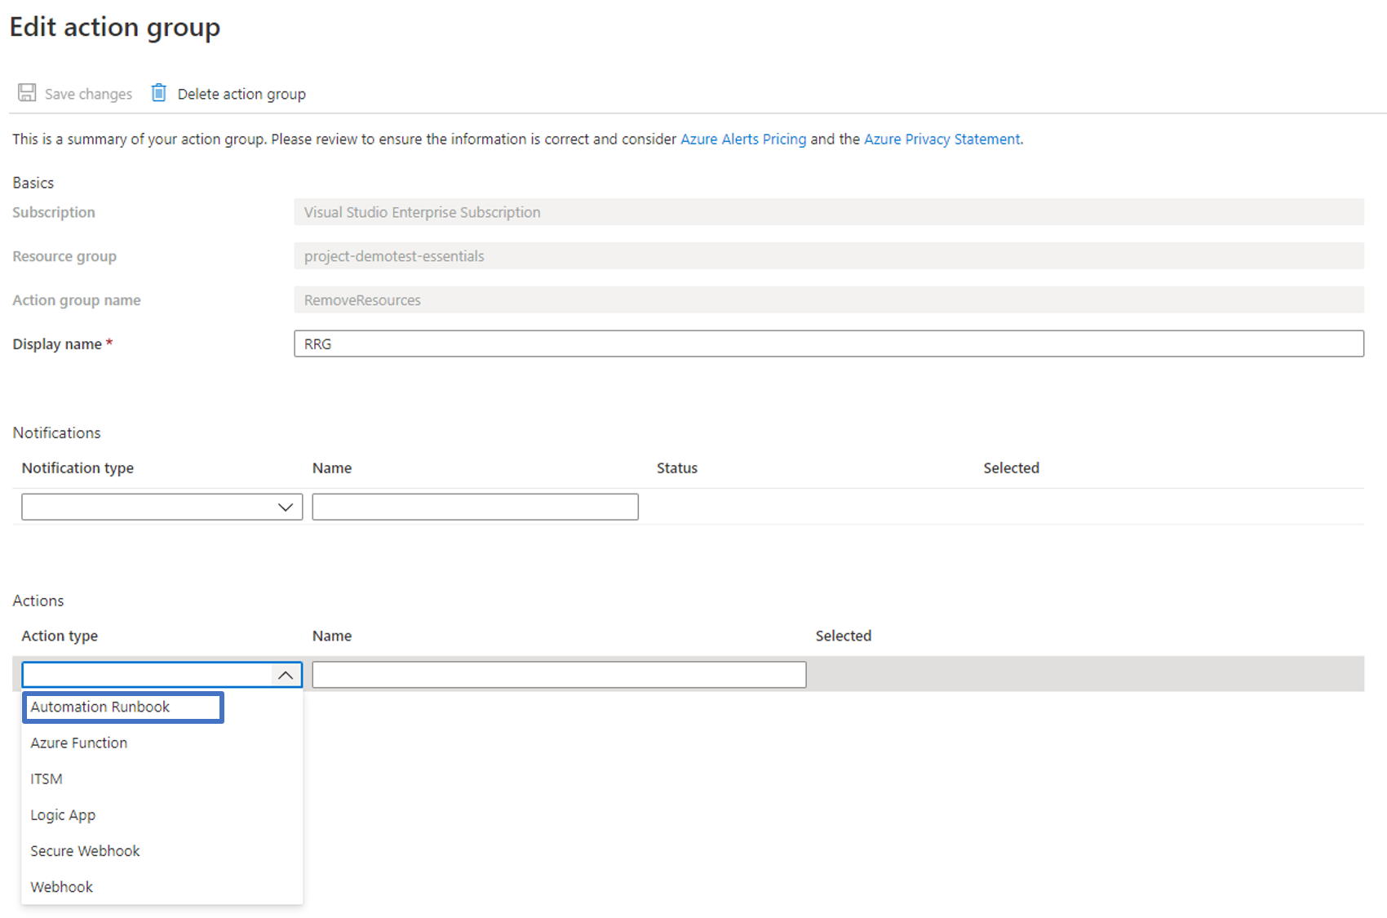
Task: Click the Edit action group title
Action: (115, 27)
